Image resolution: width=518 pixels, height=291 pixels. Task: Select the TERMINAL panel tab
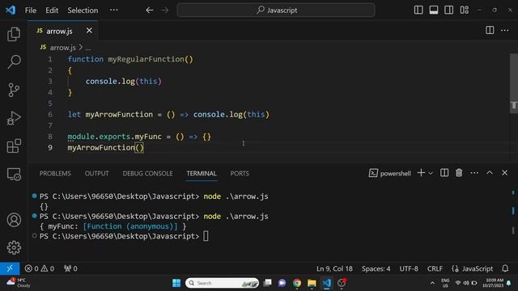(x=202, y=174)
